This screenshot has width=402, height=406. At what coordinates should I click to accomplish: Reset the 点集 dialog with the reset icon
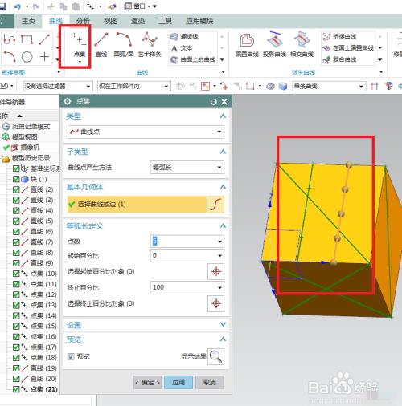[213, 102]
